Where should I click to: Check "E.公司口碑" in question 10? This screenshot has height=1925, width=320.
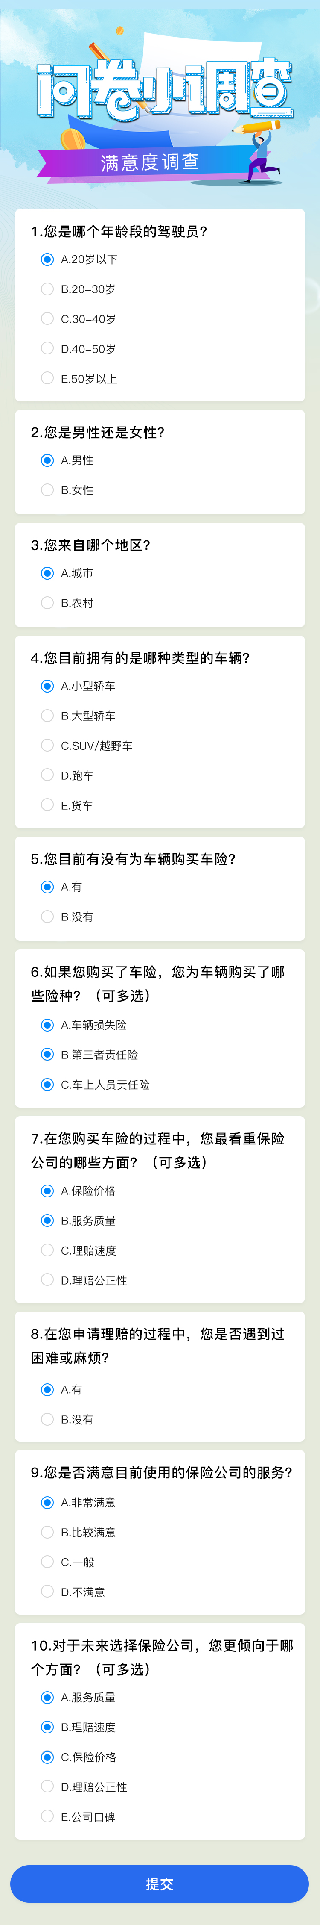[47, 1817]
